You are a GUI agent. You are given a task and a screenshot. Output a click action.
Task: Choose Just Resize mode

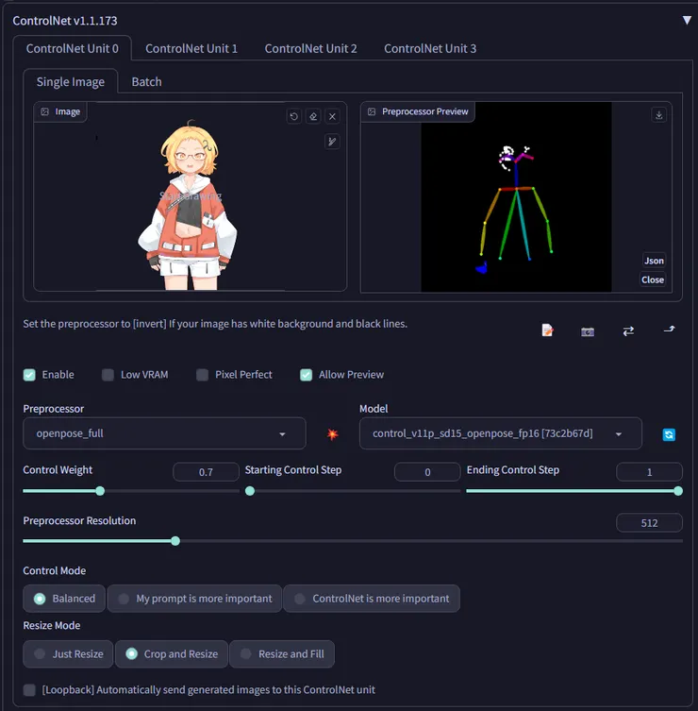coord(68,653)
